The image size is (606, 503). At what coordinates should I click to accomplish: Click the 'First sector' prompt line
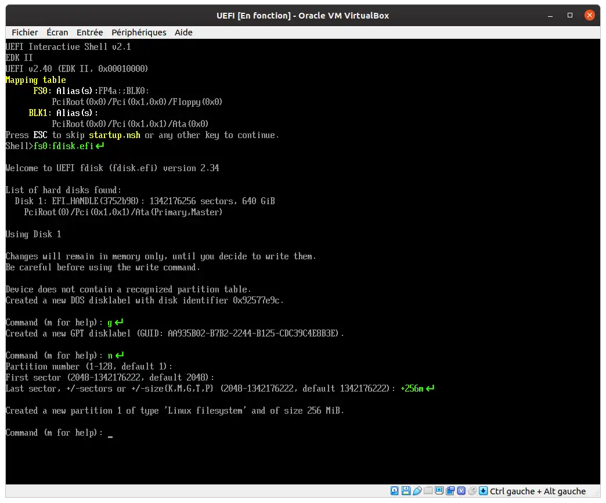pos(110,378)
